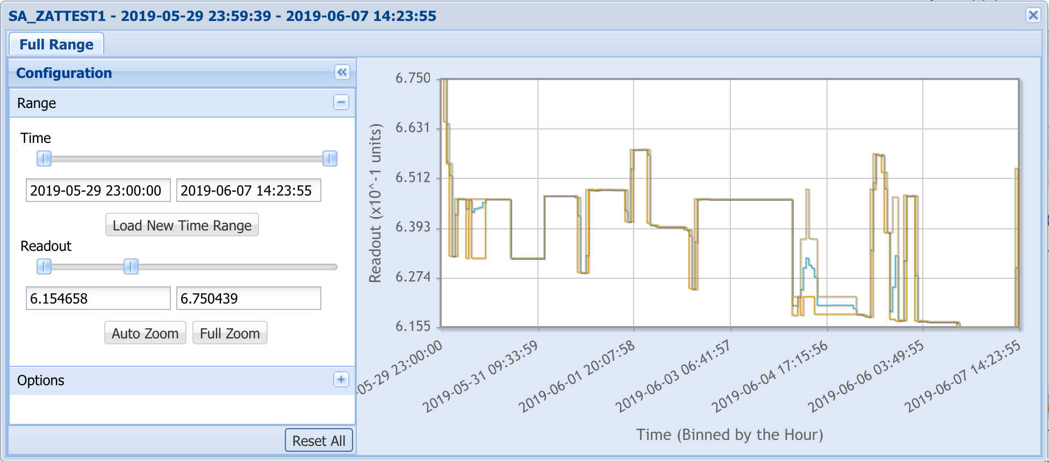Viewport: 1049px width, 462px height.
Task: Click the 6.631 y-axis label
Action: click(413, 128)
